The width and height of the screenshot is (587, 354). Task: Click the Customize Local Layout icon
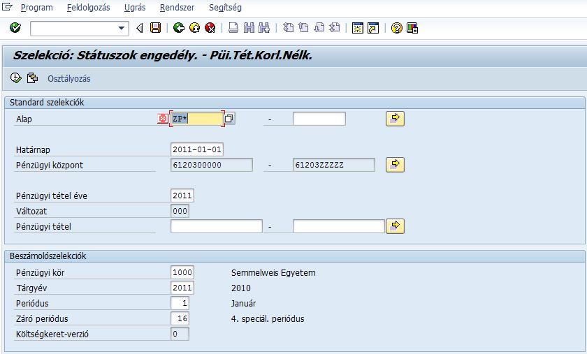point(412,28)
